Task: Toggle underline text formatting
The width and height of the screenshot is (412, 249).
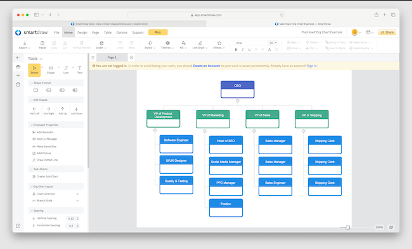Action: (249, 49)
